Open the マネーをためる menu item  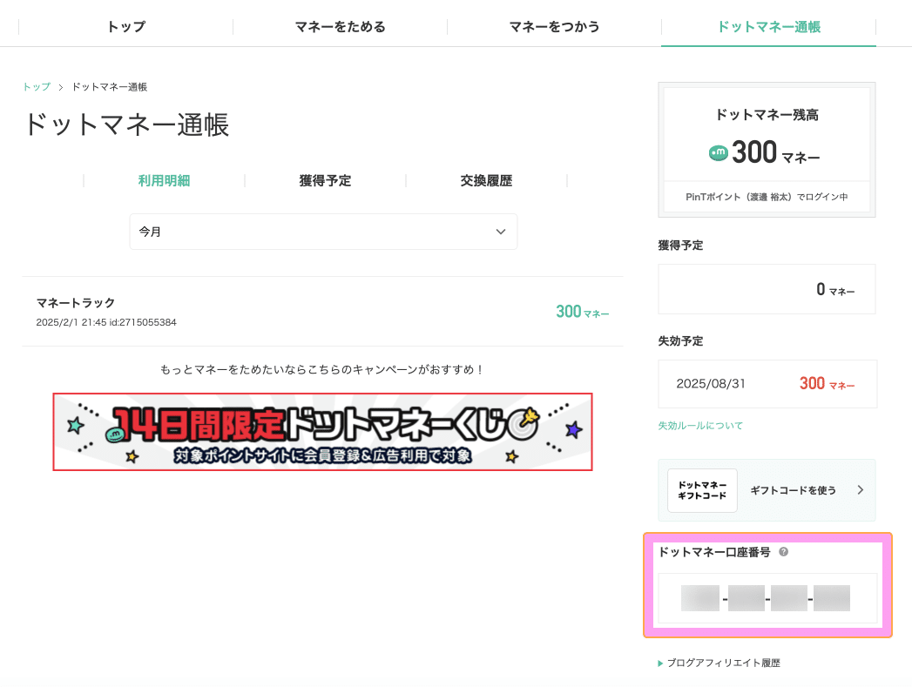pos(340,26)
